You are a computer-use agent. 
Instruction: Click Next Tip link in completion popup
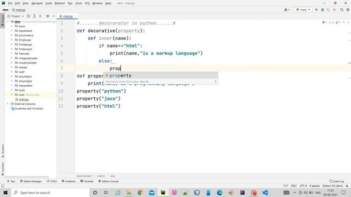tap(144, 82)
